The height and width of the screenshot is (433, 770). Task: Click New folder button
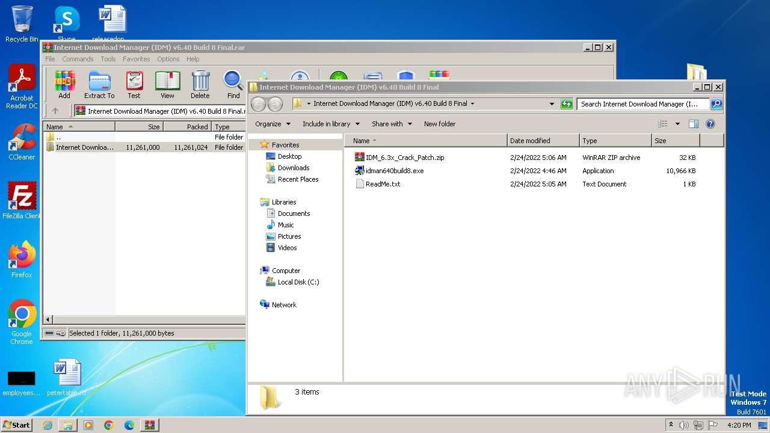440,124
